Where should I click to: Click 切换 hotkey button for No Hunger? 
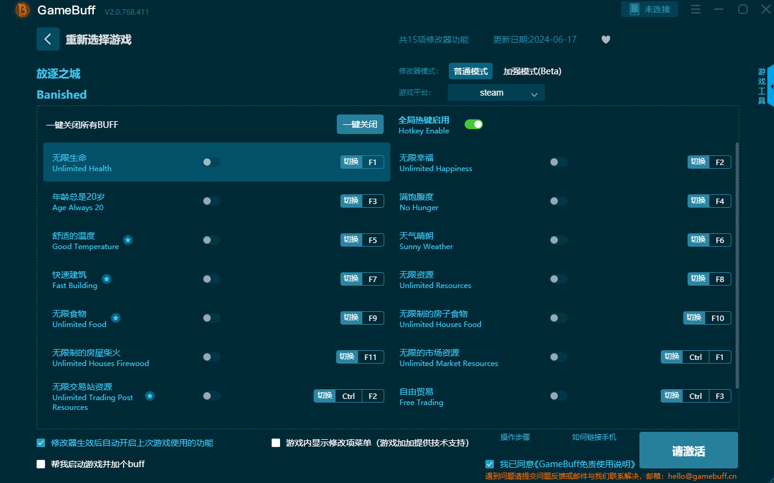tap(698, 201)
